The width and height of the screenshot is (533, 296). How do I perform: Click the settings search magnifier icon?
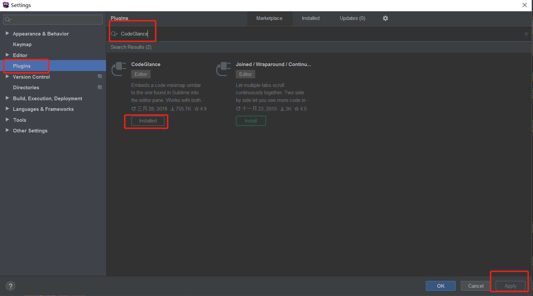coord(8,20)
